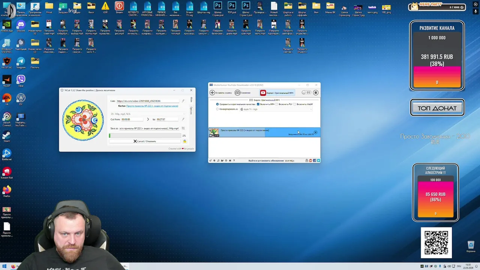Open the Recycle Bin icon (Корзина)
480x270 pixels.
click(471, 247)
